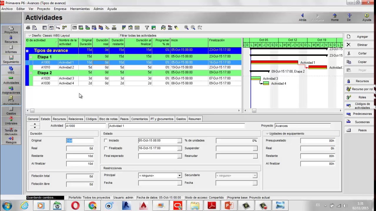Zoom in on the timescale

point(186,28)
